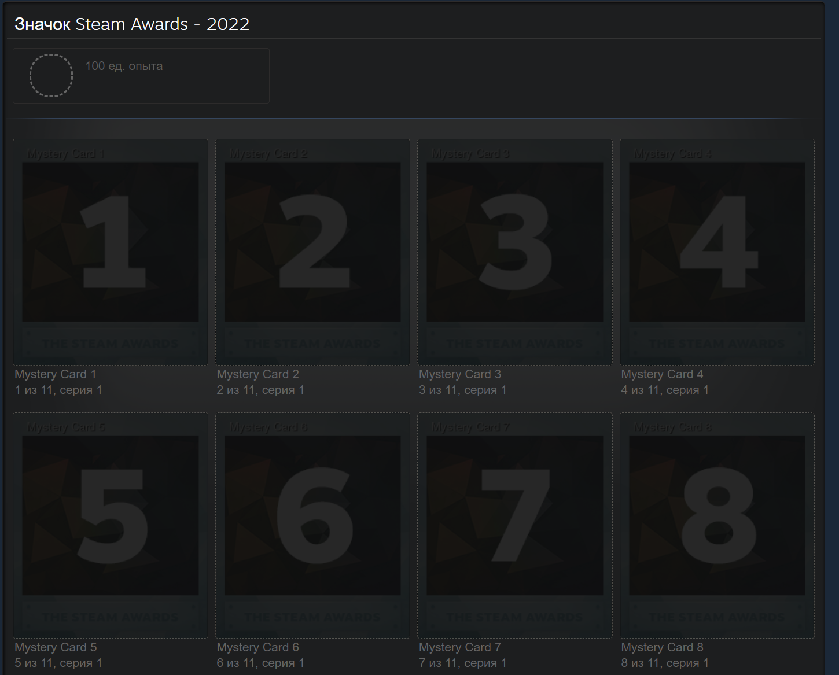Click the 'Значок Steam Awards - 2022' heading
The width and height of the screenshot is (839, 675).
pos(132,24)
